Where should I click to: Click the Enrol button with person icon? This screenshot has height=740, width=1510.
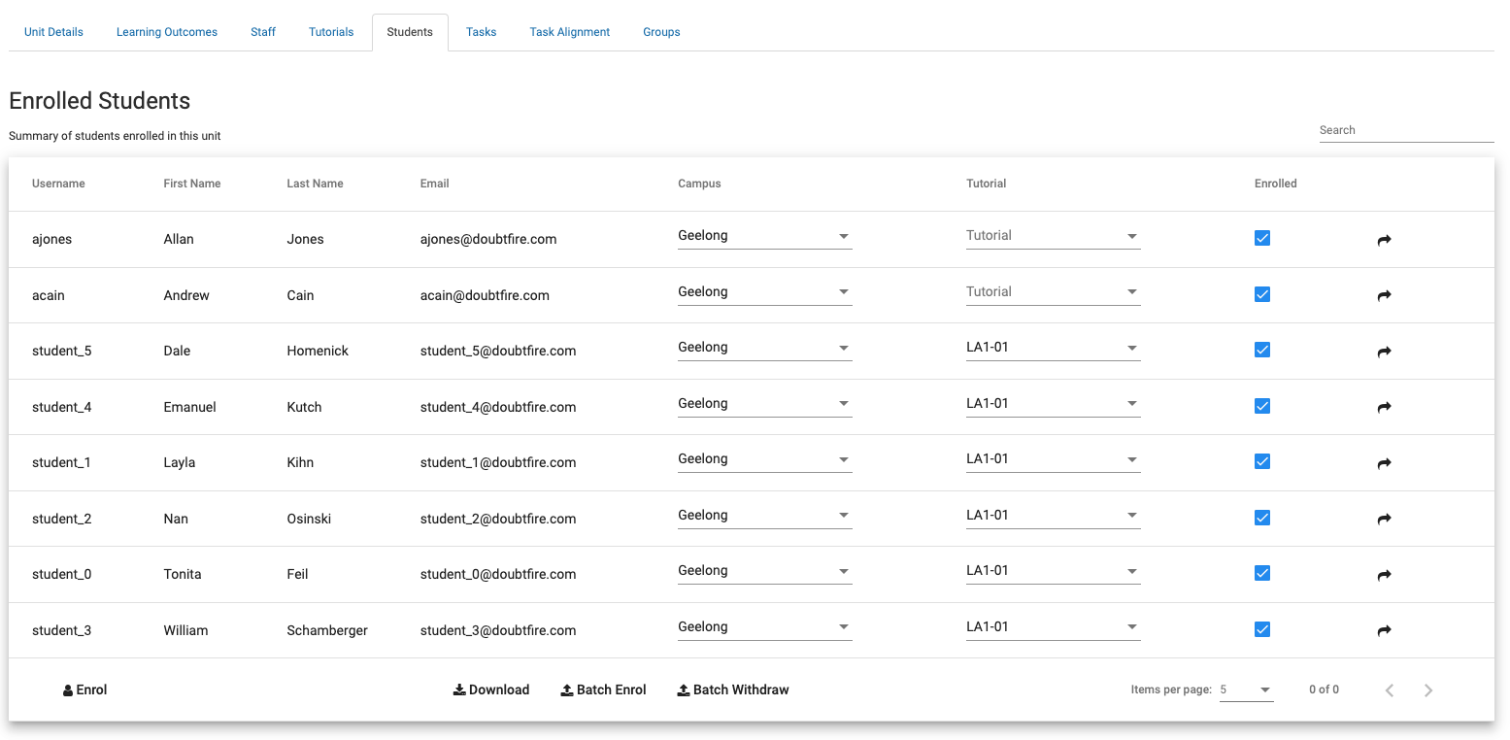click(85, 690)
